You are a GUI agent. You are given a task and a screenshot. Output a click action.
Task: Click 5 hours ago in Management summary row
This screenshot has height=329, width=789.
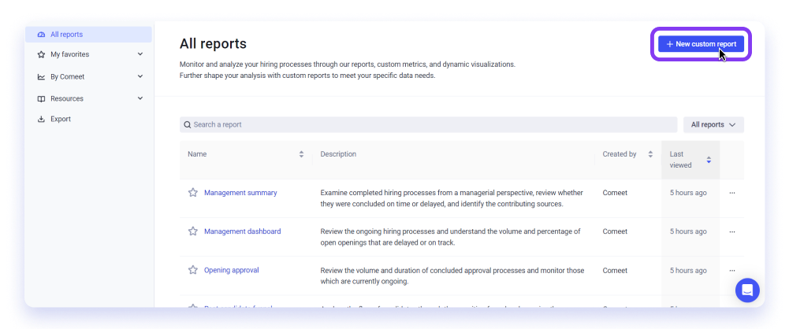point(688,193)
